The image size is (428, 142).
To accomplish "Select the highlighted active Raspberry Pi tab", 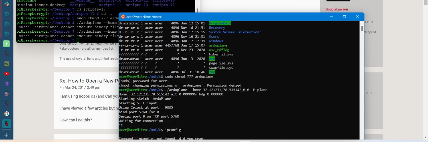I will click(x=6, y=124).
